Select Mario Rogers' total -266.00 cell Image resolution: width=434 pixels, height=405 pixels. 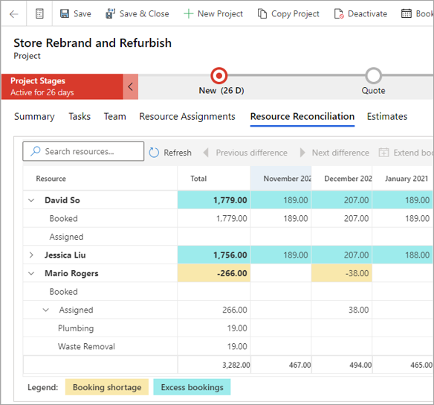214,273
